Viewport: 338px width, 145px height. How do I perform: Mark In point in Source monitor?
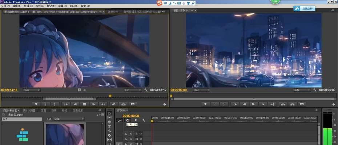(x=45, y=104)
